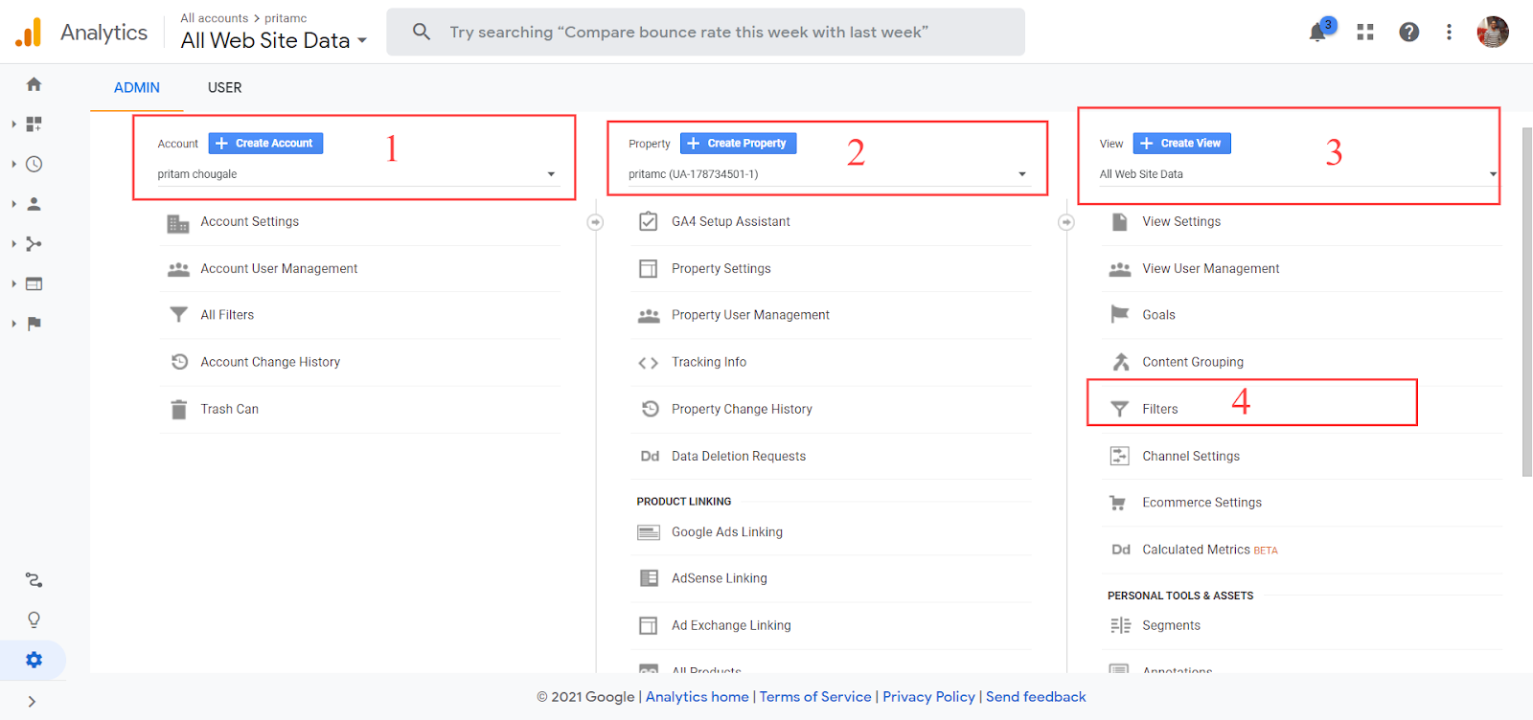The image size is (1533, 720).
Task: Click the GA4 Setup Assistant checkmark icon
Action: 649,221
